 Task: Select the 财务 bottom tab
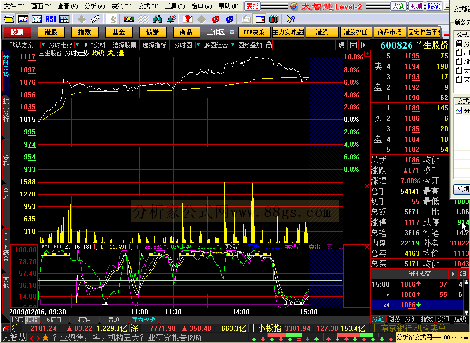(394, 319)
